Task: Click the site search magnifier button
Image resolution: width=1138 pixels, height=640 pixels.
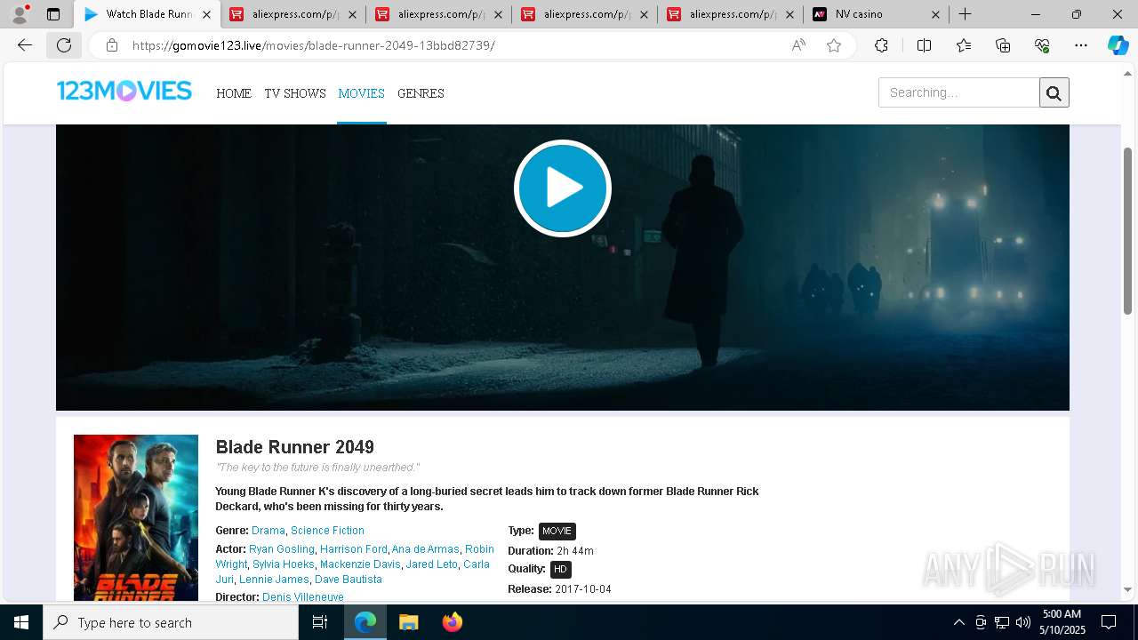Action: 1054,92
